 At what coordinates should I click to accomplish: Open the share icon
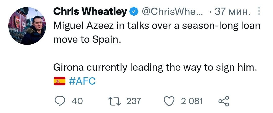[x=224, y=101]
